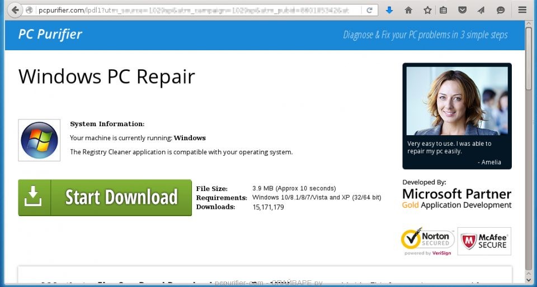The width and height of the screenshot is (537, 287).
Task: Click the globe site identity icon
Action: coord(30,10)
